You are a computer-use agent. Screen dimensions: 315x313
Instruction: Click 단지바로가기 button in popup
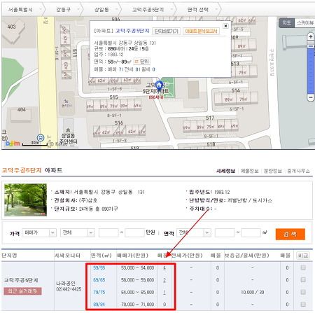point(166,31)
